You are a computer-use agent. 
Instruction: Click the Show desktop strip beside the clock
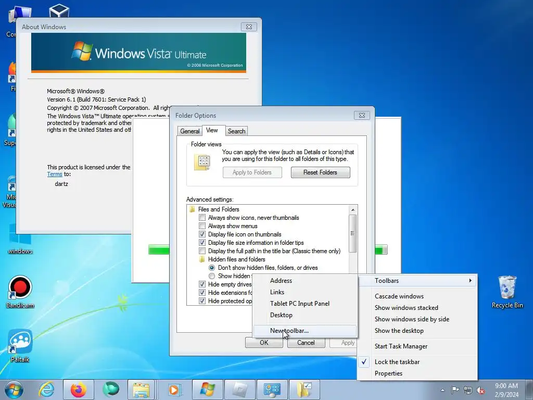(529, 390)
